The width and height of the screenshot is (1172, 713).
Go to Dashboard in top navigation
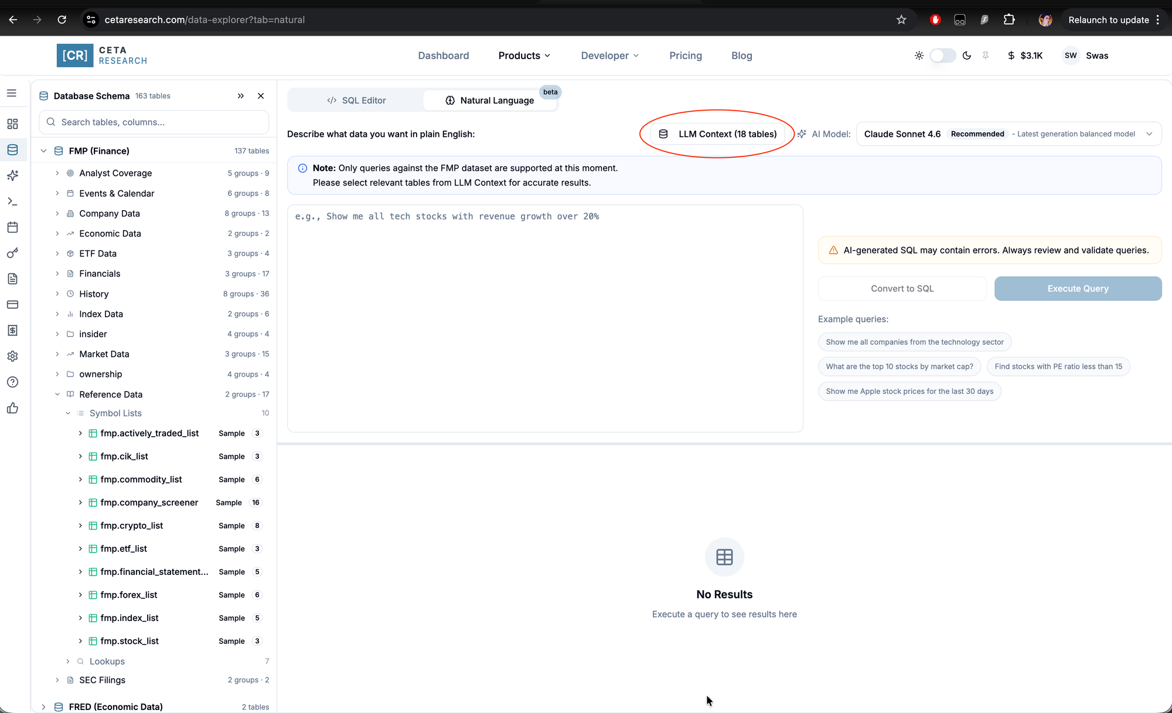pos(444,56)
